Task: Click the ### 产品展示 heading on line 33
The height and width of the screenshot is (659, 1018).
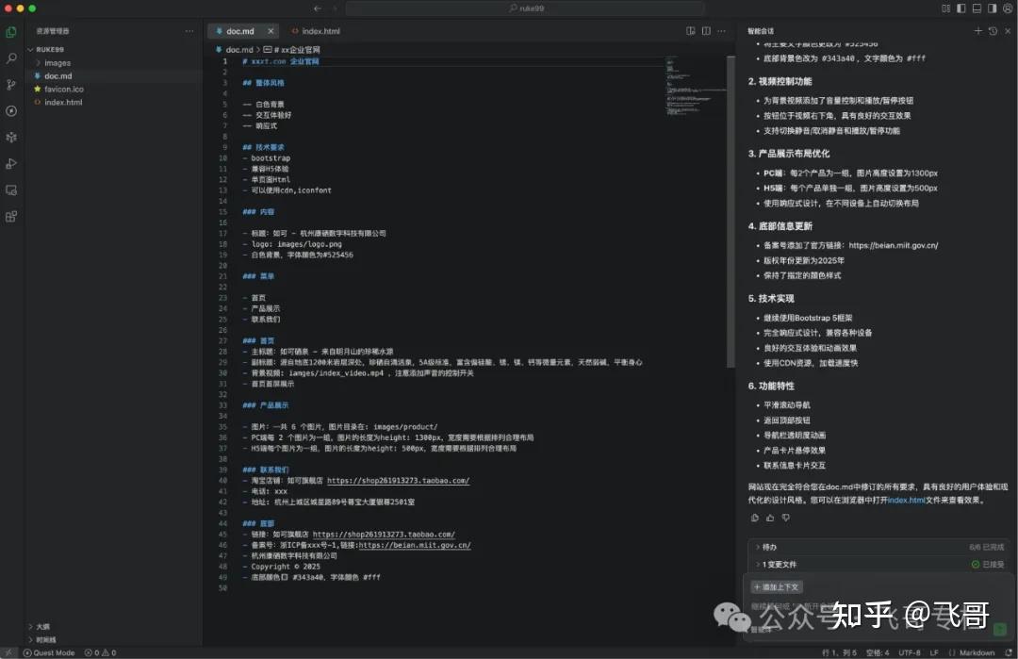Action: [x=265, y=405]
